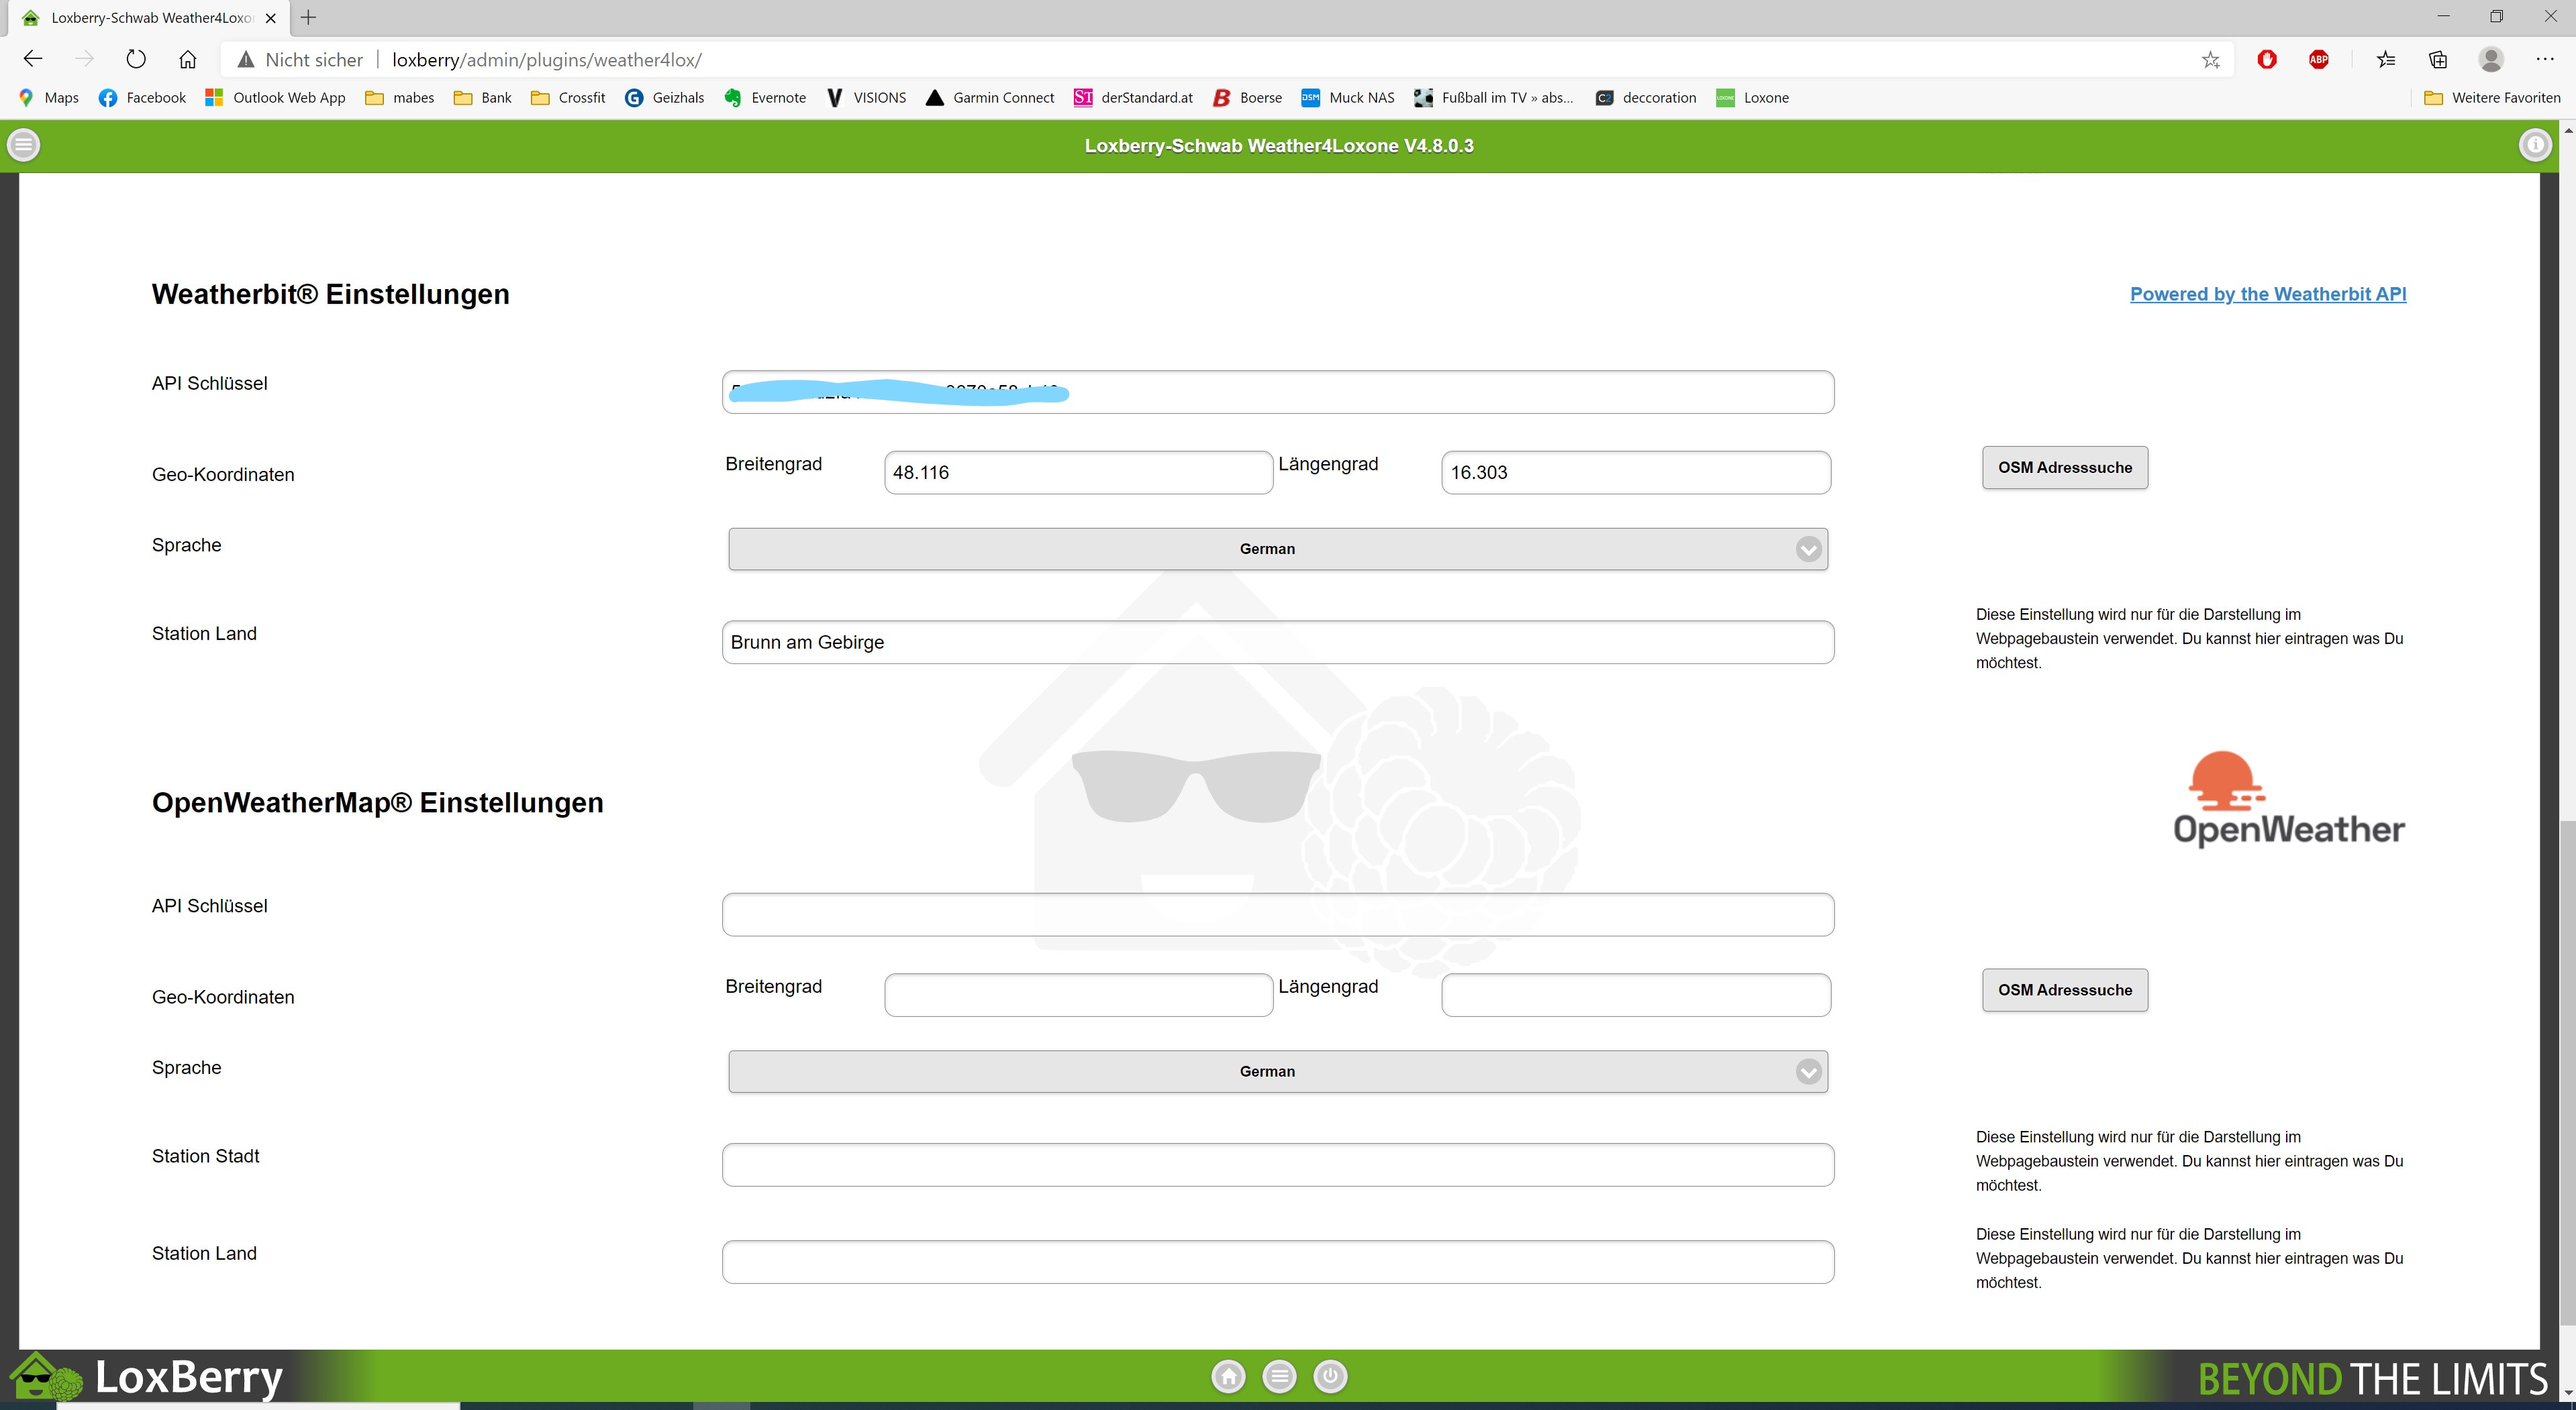Click the info icon in green header
This screenshot has width=2576, height=1410.
pyautogui.click(x=2534, y=146)
